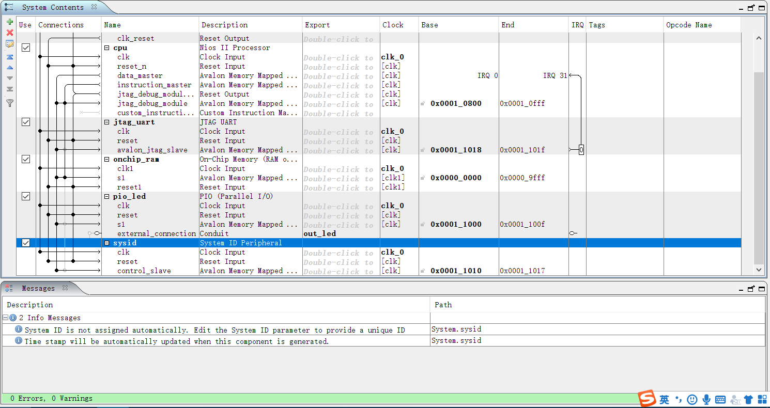
Task: Collapse the onchip_ram component tree
Action: [107, 159]
